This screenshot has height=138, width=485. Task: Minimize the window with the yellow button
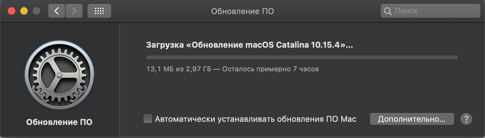(x=24, y=11)
